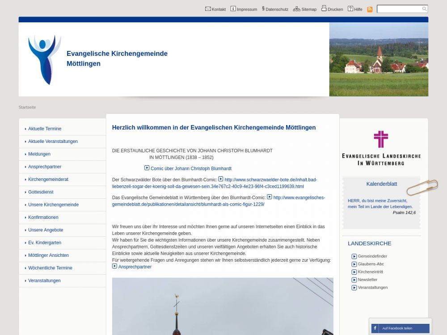Open Gottesdienst menu item
This screenshot has width=447, height=335.
click(41, 192)
